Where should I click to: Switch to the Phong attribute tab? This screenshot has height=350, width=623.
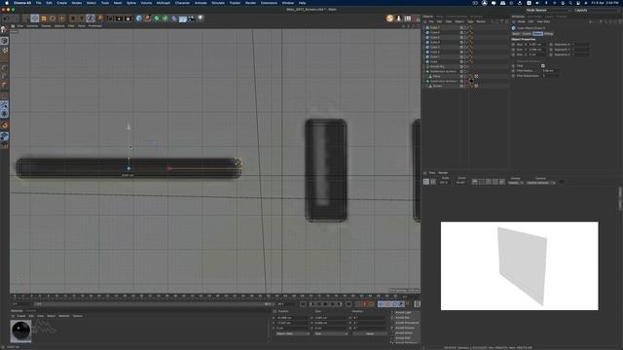[x=549, y=34]
